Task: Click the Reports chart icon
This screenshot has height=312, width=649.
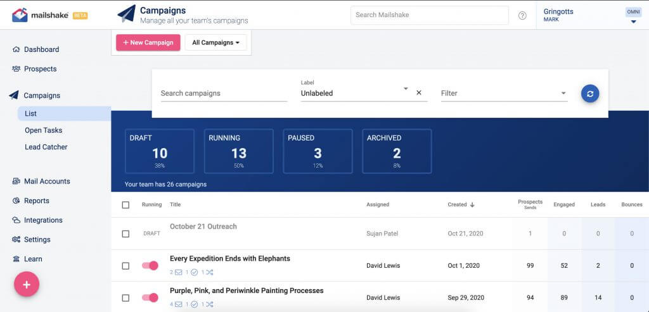Action: point(16,201)
